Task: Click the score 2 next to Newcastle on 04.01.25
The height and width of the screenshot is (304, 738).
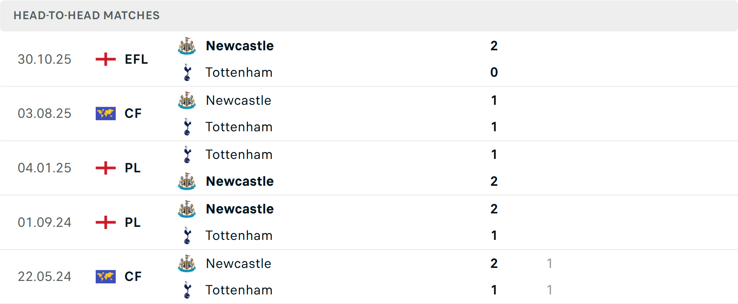Action: 494,181
